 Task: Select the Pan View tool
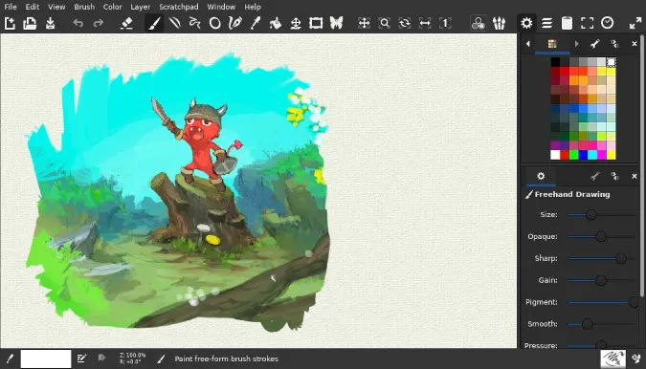click(x=364, y=24)
